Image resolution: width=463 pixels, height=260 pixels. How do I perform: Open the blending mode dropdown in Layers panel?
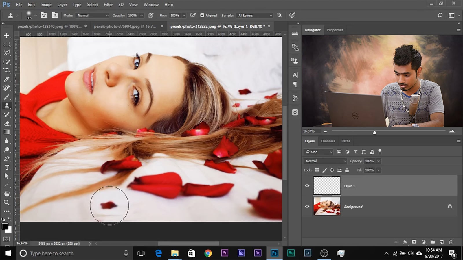pos(325,161)
